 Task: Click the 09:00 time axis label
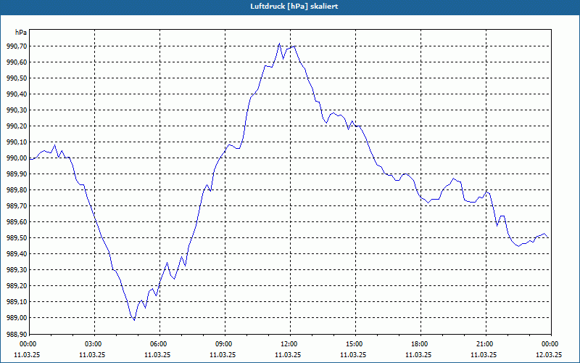coord(225,344)
